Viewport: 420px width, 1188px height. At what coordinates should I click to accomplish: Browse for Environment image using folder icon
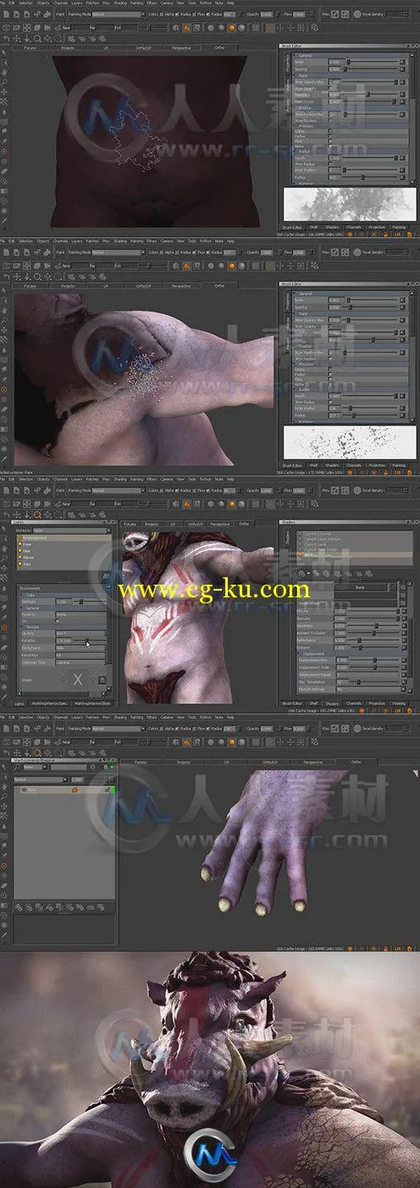pos(102,680)
